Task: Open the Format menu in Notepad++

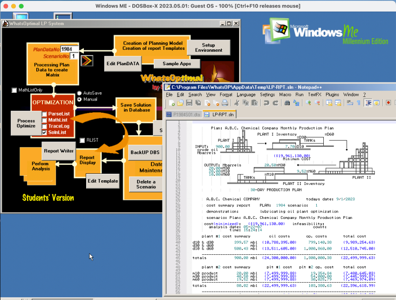Action: coord(226,95)
